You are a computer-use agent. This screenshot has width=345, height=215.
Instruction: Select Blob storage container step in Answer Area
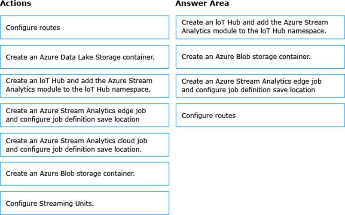coord(260,57)
